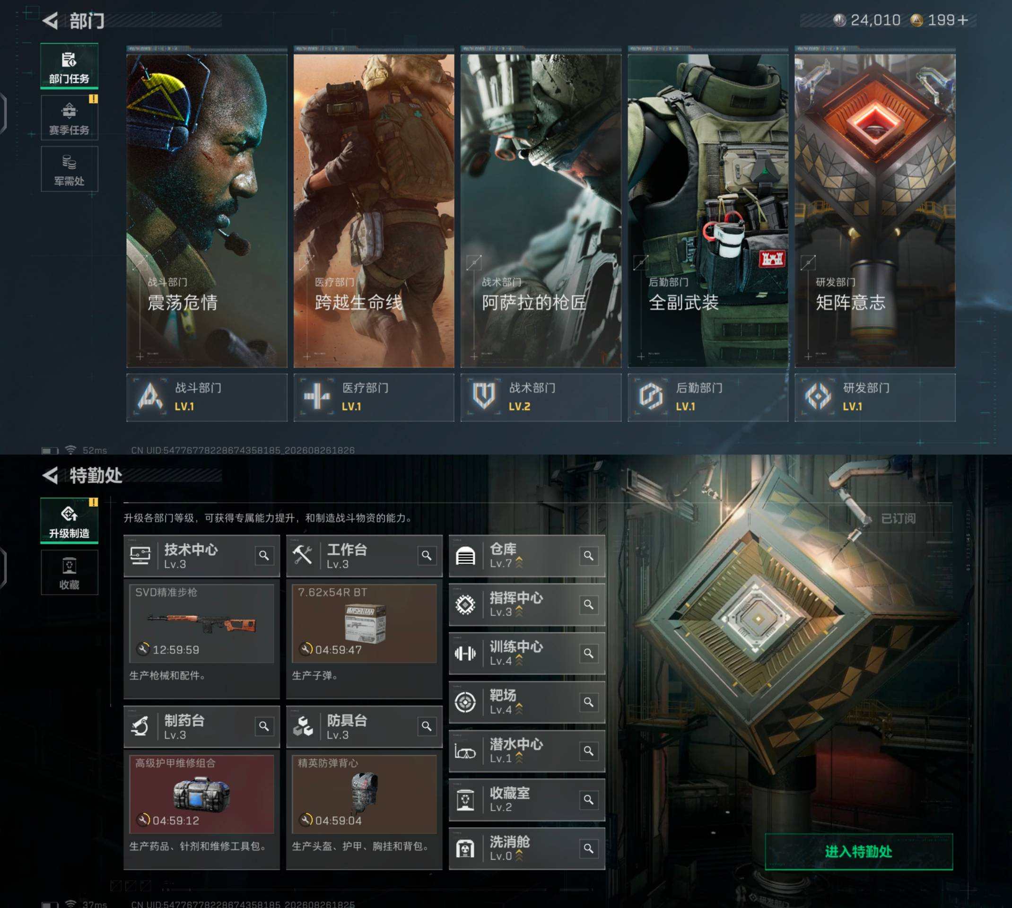View the 高级护甲维修组合 production item
Viewport: 1012px width, 908px height.
tap(201, 794)
